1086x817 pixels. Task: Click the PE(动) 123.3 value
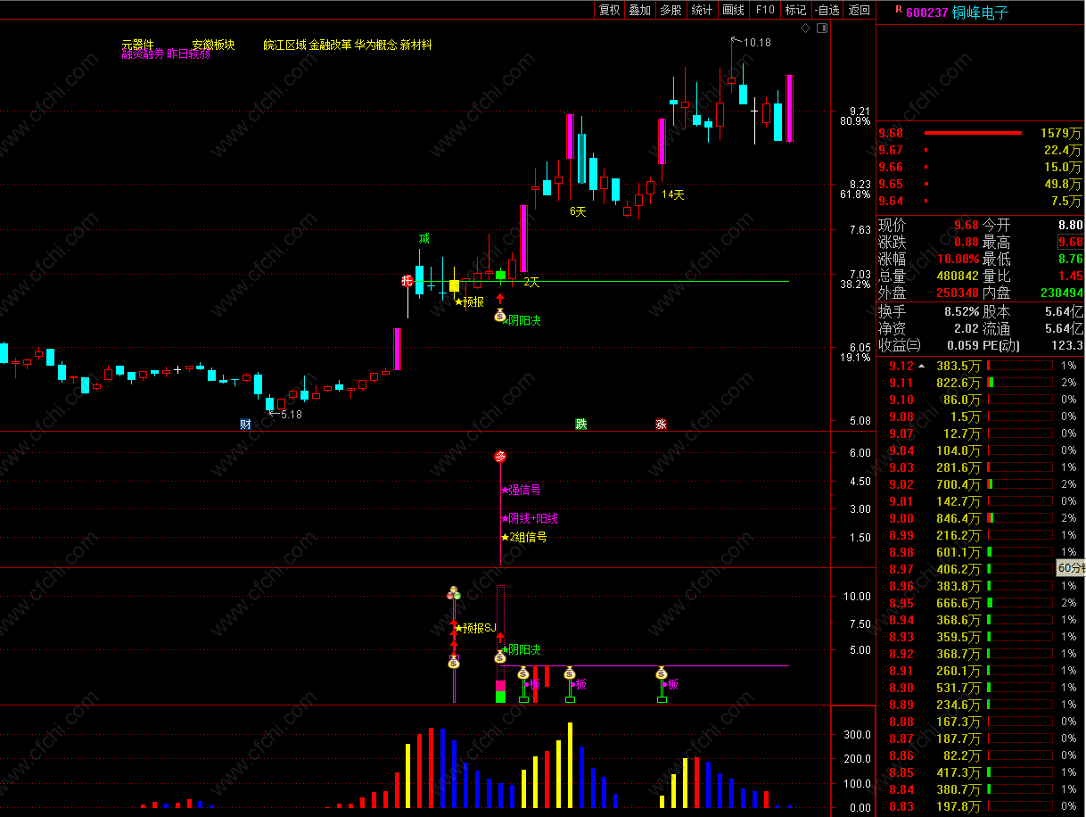coord(1067,345)
